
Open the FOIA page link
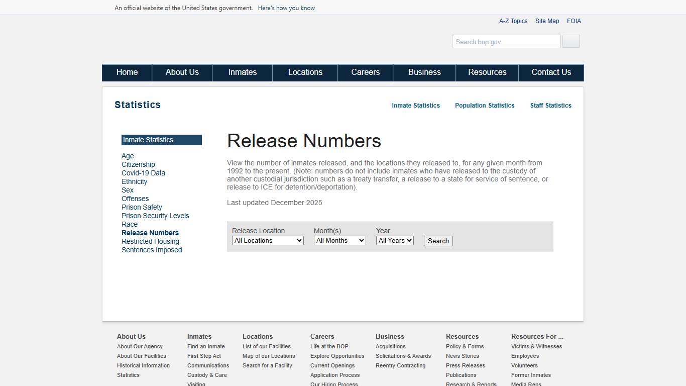pyautogui.click(x=574, y=21)
